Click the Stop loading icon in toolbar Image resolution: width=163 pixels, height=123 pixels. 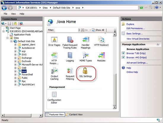pyautogui.click(x=146, y=7)
